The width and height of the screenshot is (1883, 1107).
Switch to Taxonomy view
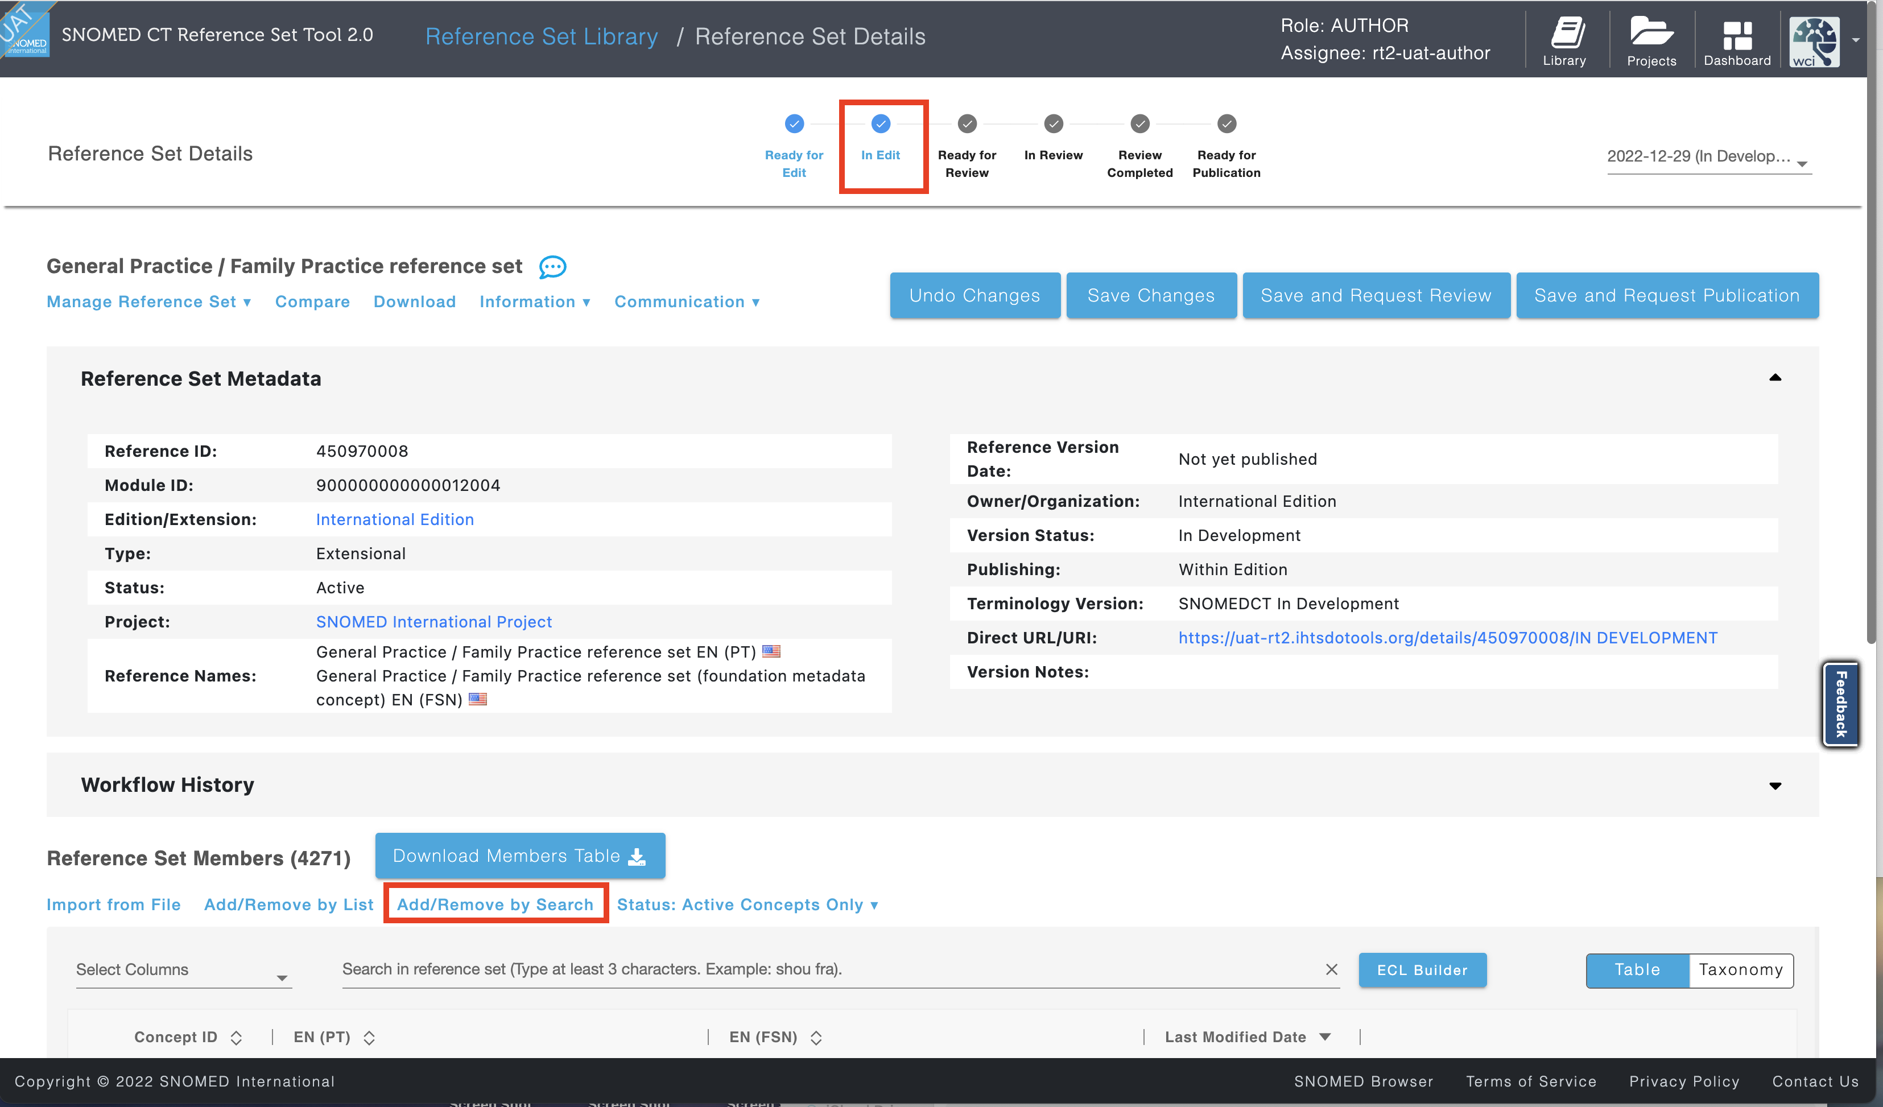1741,969
